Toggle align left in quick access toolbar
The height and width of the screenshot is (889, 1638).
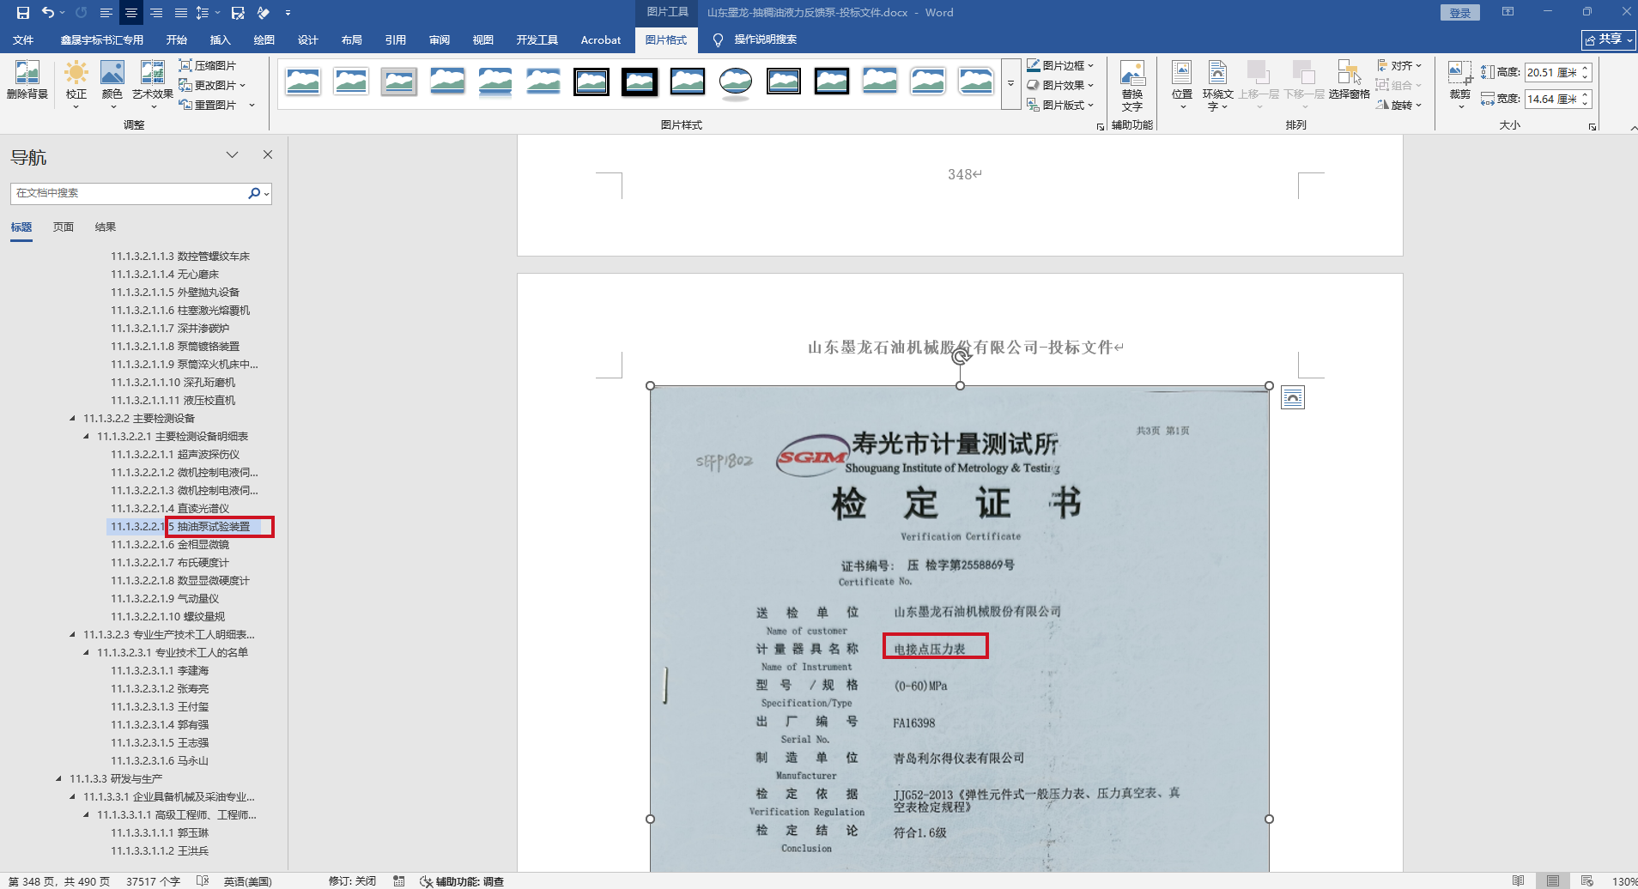[x=106, y=13]
